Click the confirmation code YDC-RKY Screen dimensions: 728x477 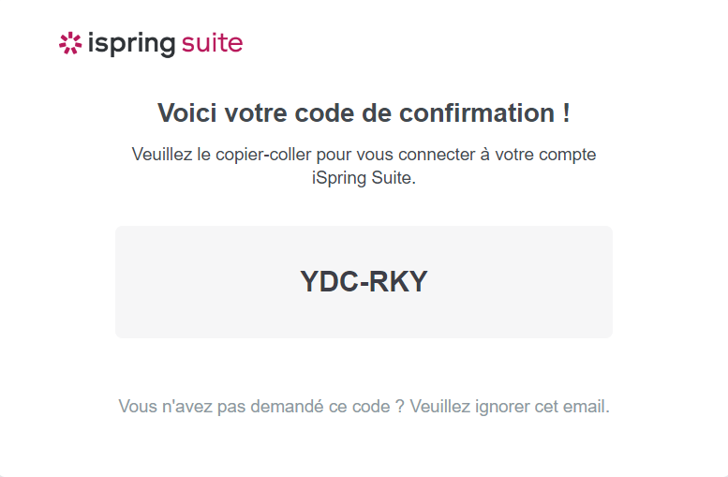pos(364,281)
